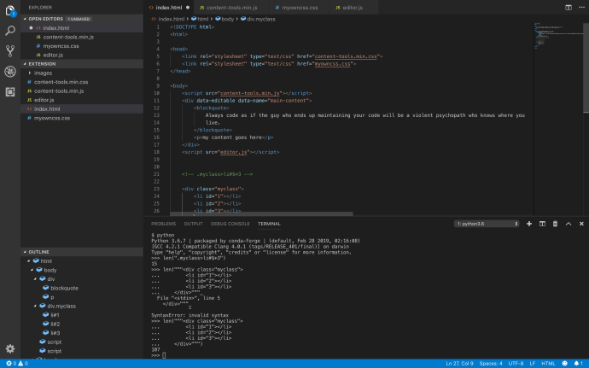Collapse the EXTENSION folder section
This screenshot has height=368, width=589.
click(25, 64)
